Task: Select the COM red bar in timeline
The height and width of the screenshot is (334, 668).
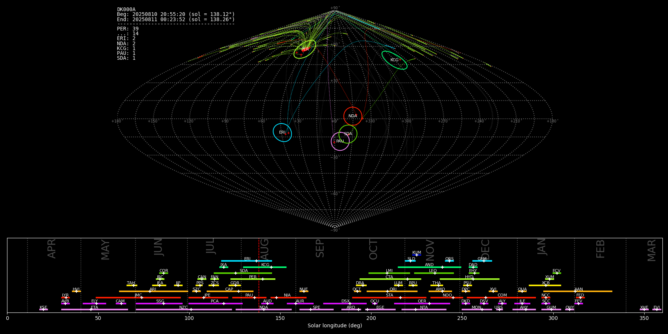Action: pyautogui.click(x=502, y=297)
